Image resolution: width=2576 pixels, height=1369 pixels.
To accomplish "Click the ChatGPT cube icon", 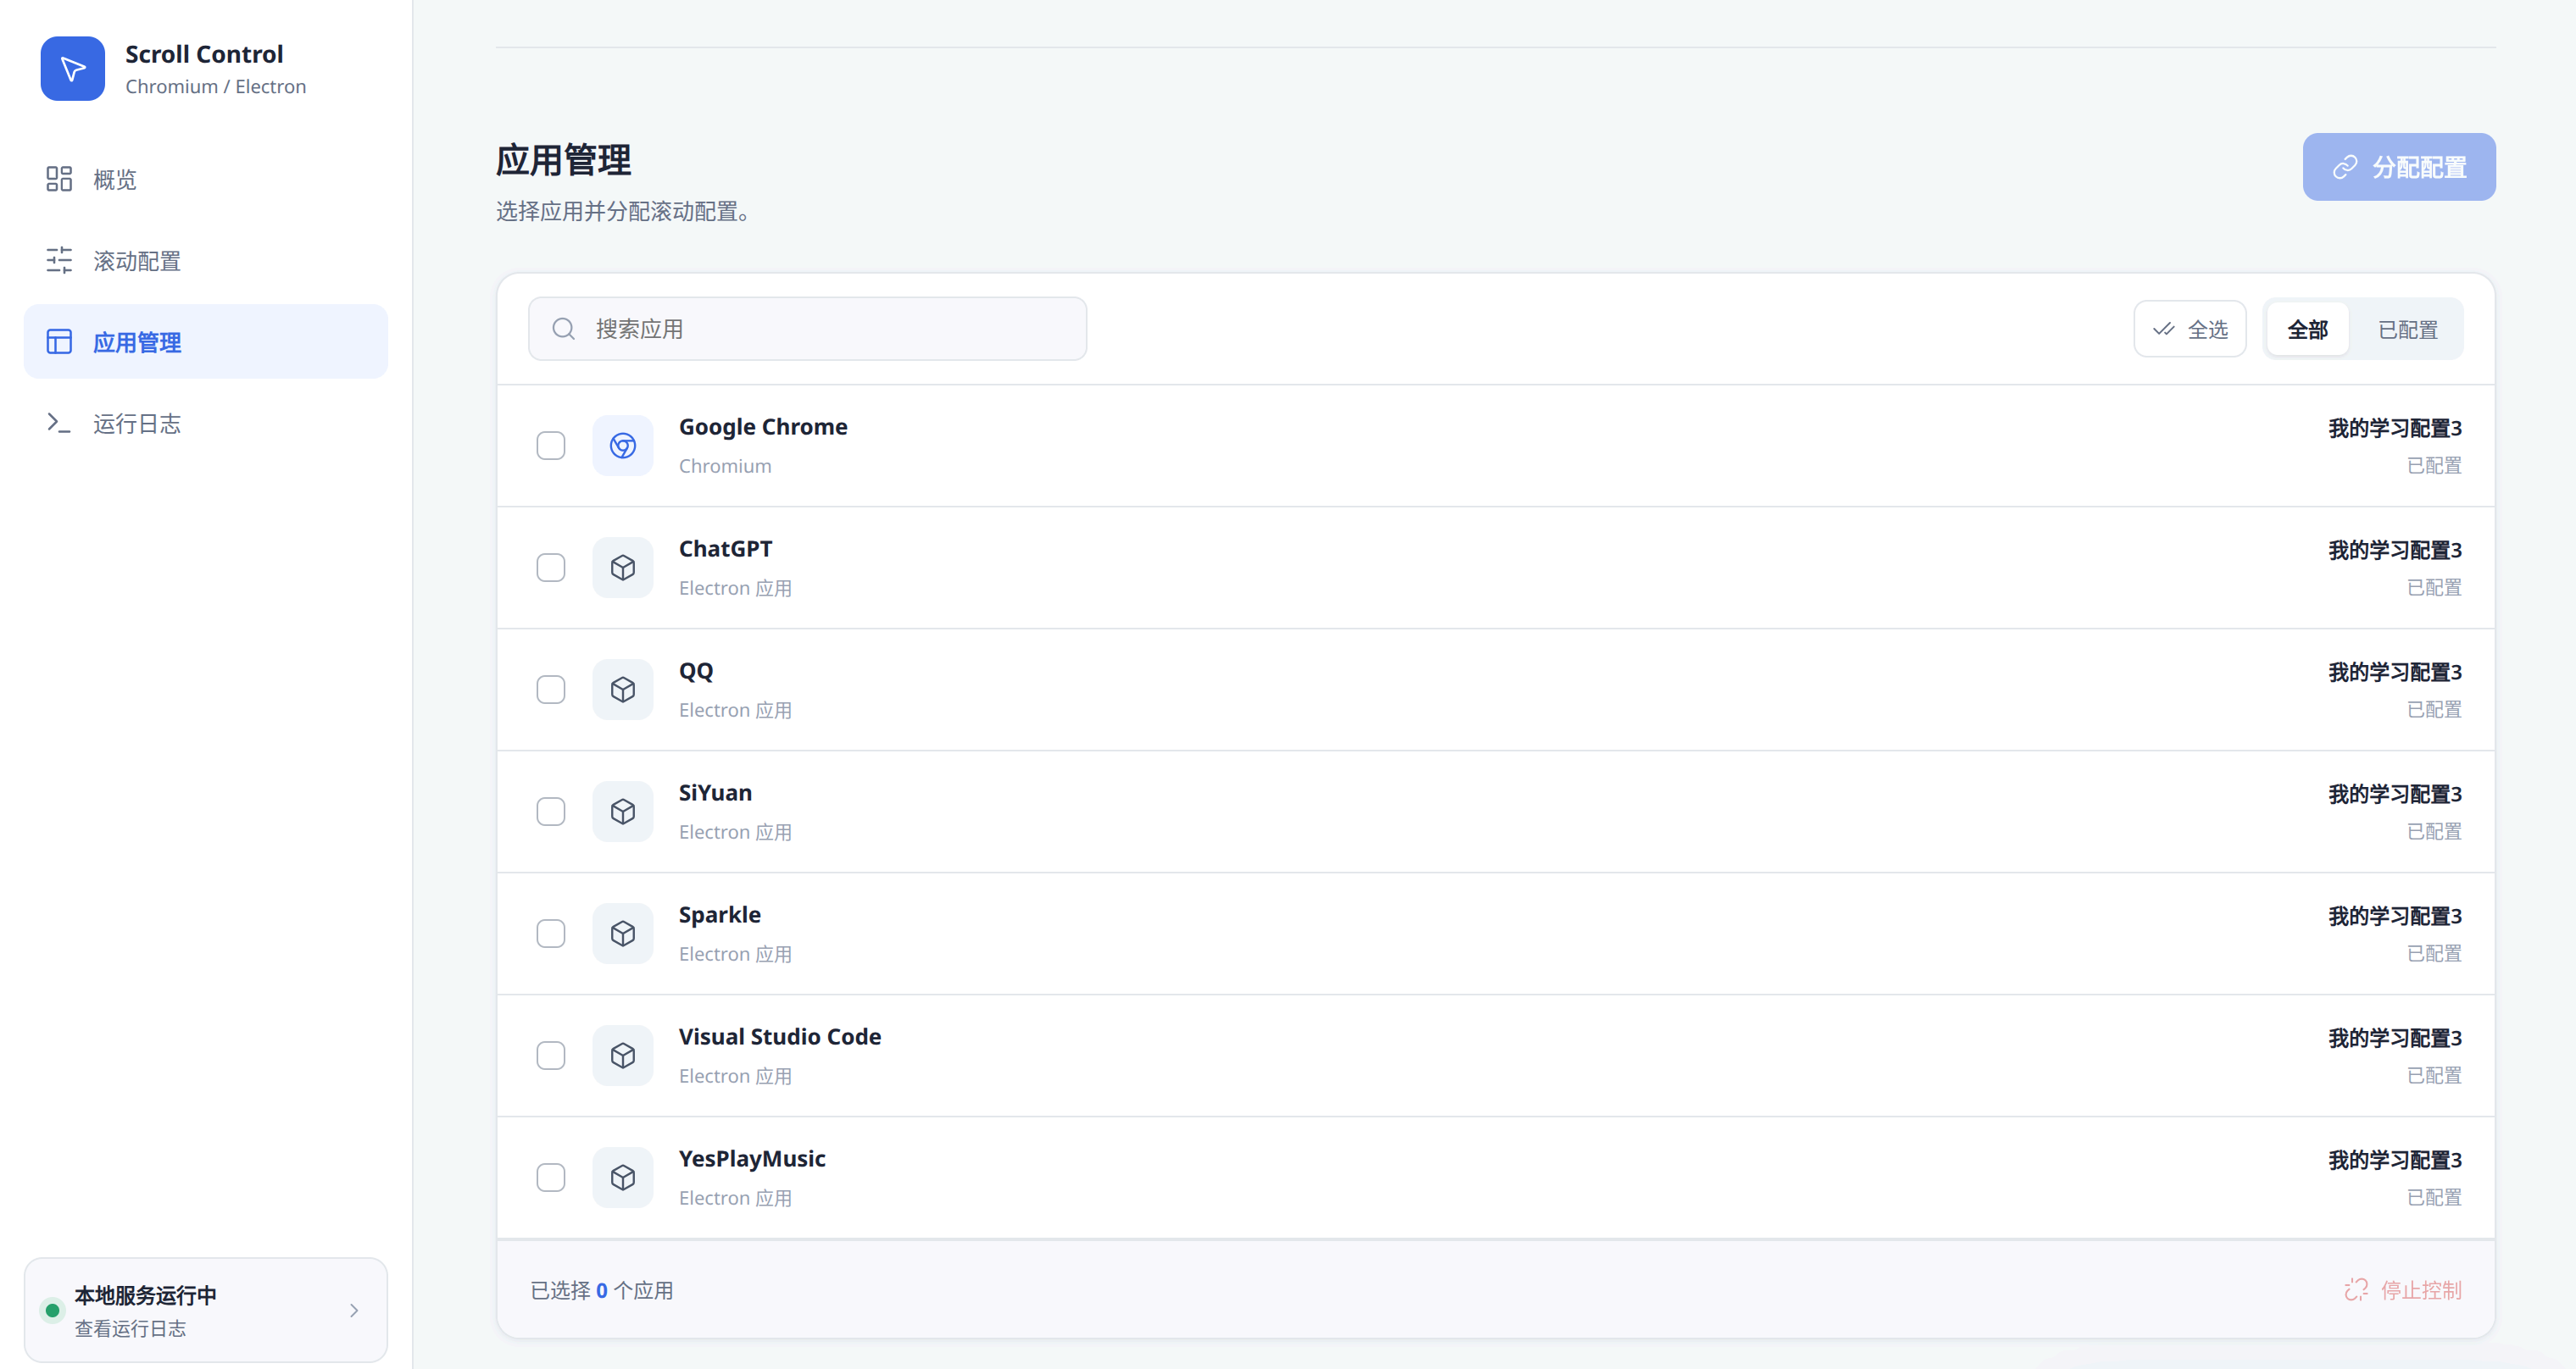I will [x=623, y=568].
